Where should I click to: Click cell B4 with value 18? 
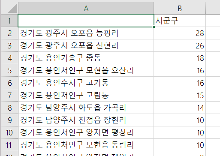click(x=180, y=58)
